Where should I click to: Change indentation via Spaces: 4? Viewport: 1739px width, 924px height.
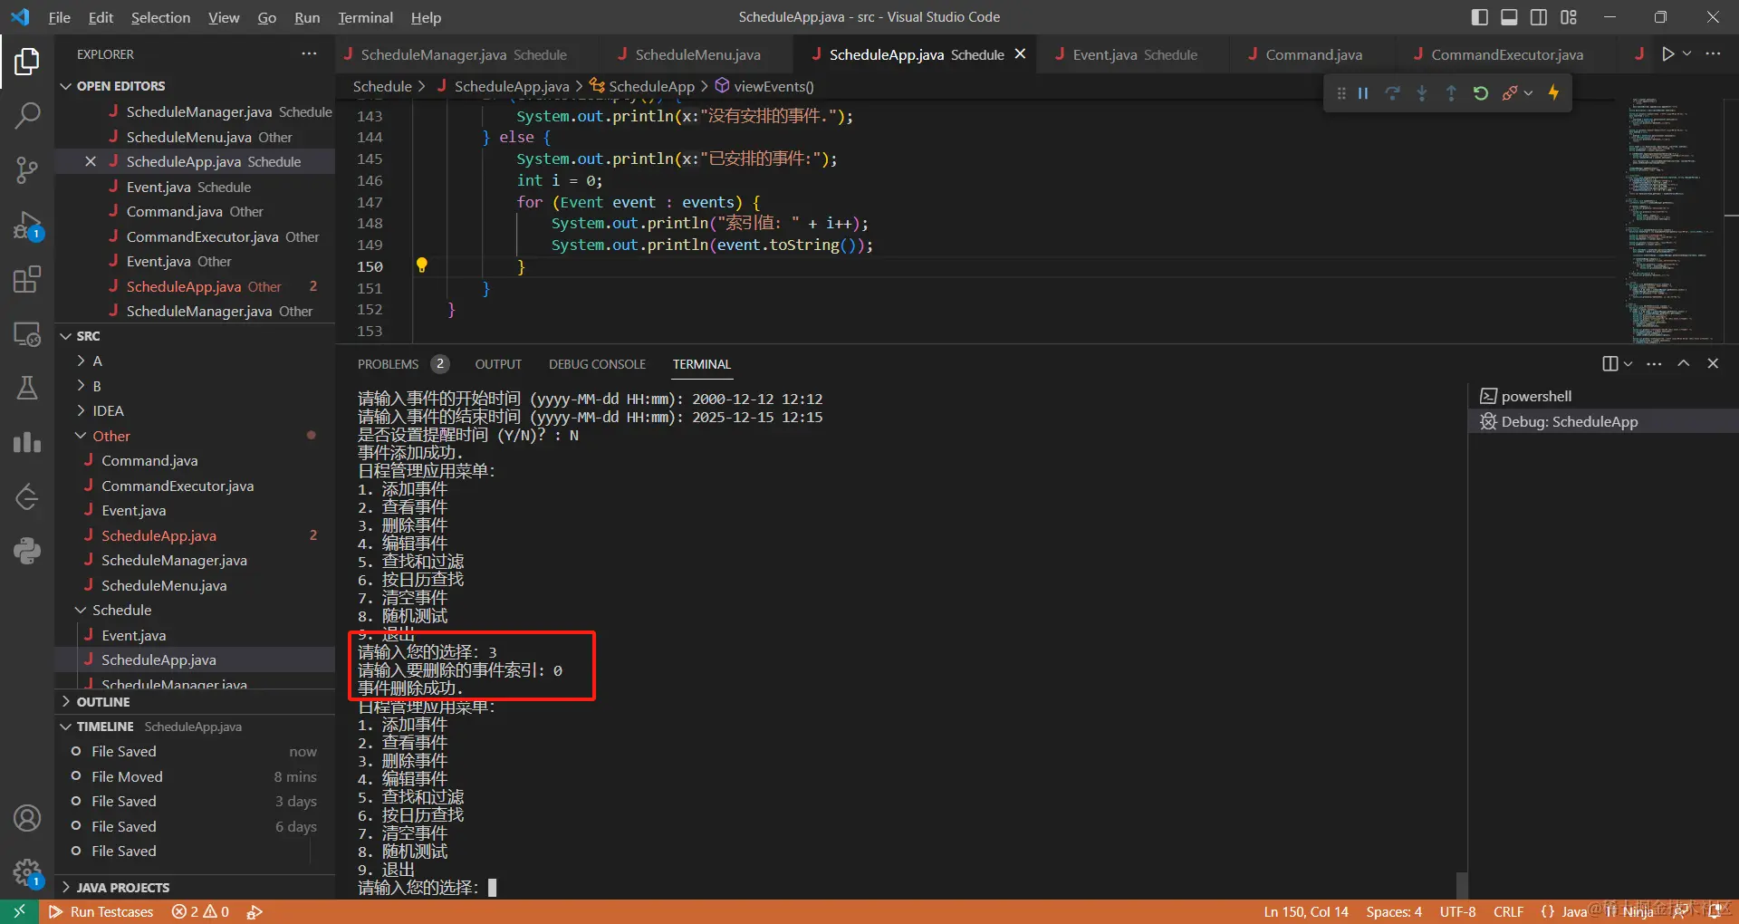(x=1394, y=912)
